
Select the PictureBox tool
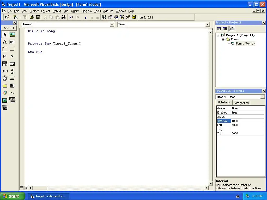pyautogui.click(x=12, y=35)
